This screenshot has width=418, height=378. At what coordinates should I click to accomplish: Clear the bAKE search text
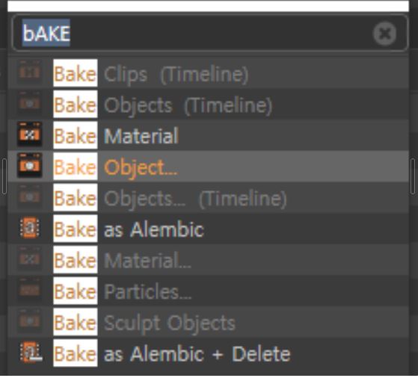click(x=384, y=34)
